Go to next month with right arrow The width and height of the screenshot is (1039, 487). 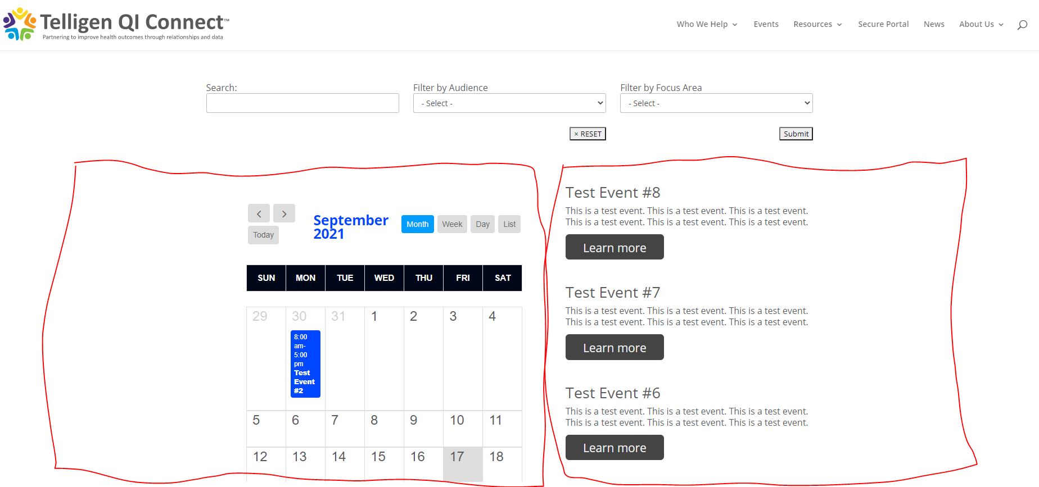click(x=284, y=213)
